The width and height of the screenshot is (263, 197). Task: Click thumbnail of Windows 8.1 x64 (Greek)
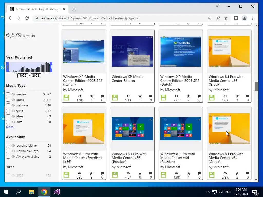click(229, 129)
